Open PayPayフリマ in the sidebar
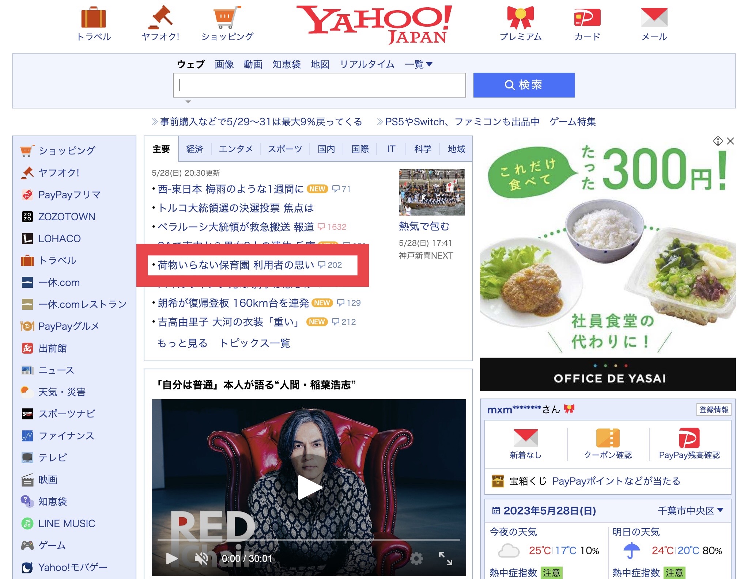Viewport: 748px width, 579px height. click(x=69, y=195)
